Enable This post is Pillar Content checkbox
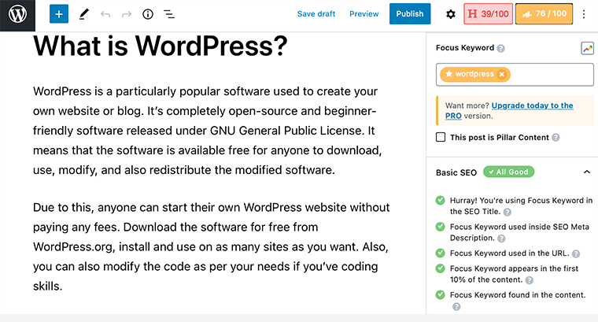The image size is (598, 322). click(x=441, y=137)
